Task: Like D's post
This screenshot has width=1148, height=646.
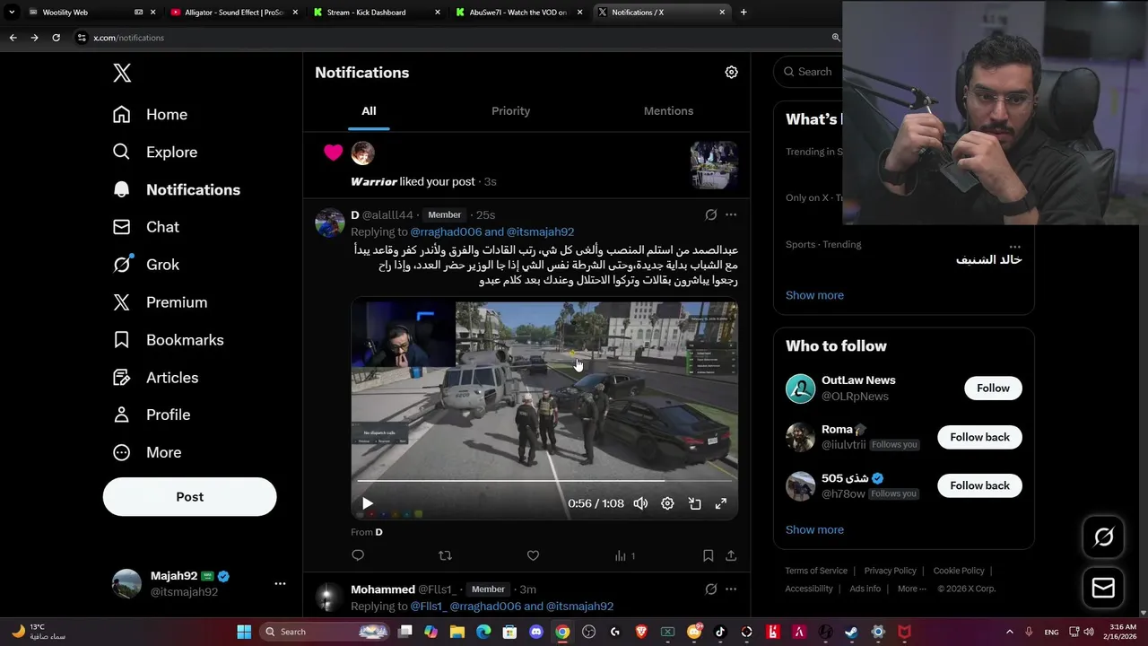Action: (533, 556)
